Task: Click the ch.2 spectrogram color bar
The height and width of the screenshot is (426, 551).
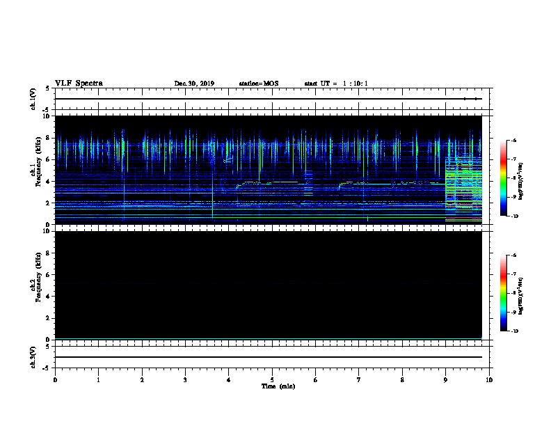Action: point(503,293)
